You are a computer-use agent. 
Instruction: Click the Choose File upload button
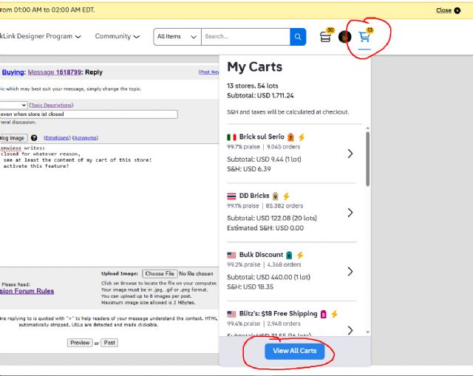159,274
